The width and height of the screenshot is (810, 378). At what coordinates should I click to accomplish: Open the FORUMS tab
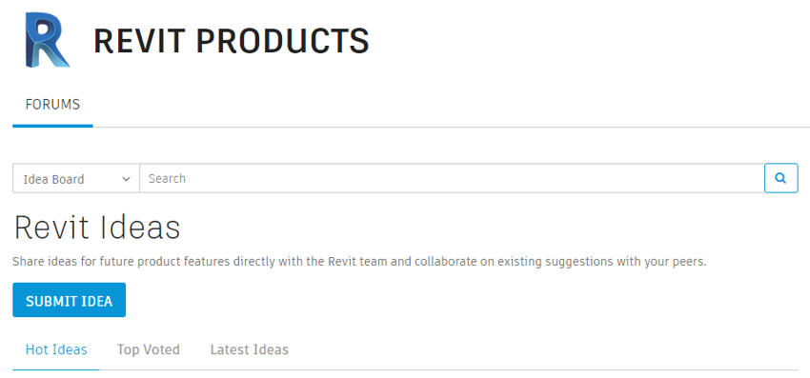pyautogui.click(x=52, y=105)
